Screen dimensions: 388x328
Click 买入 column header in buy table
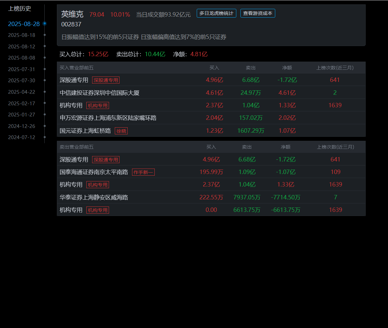214,68
